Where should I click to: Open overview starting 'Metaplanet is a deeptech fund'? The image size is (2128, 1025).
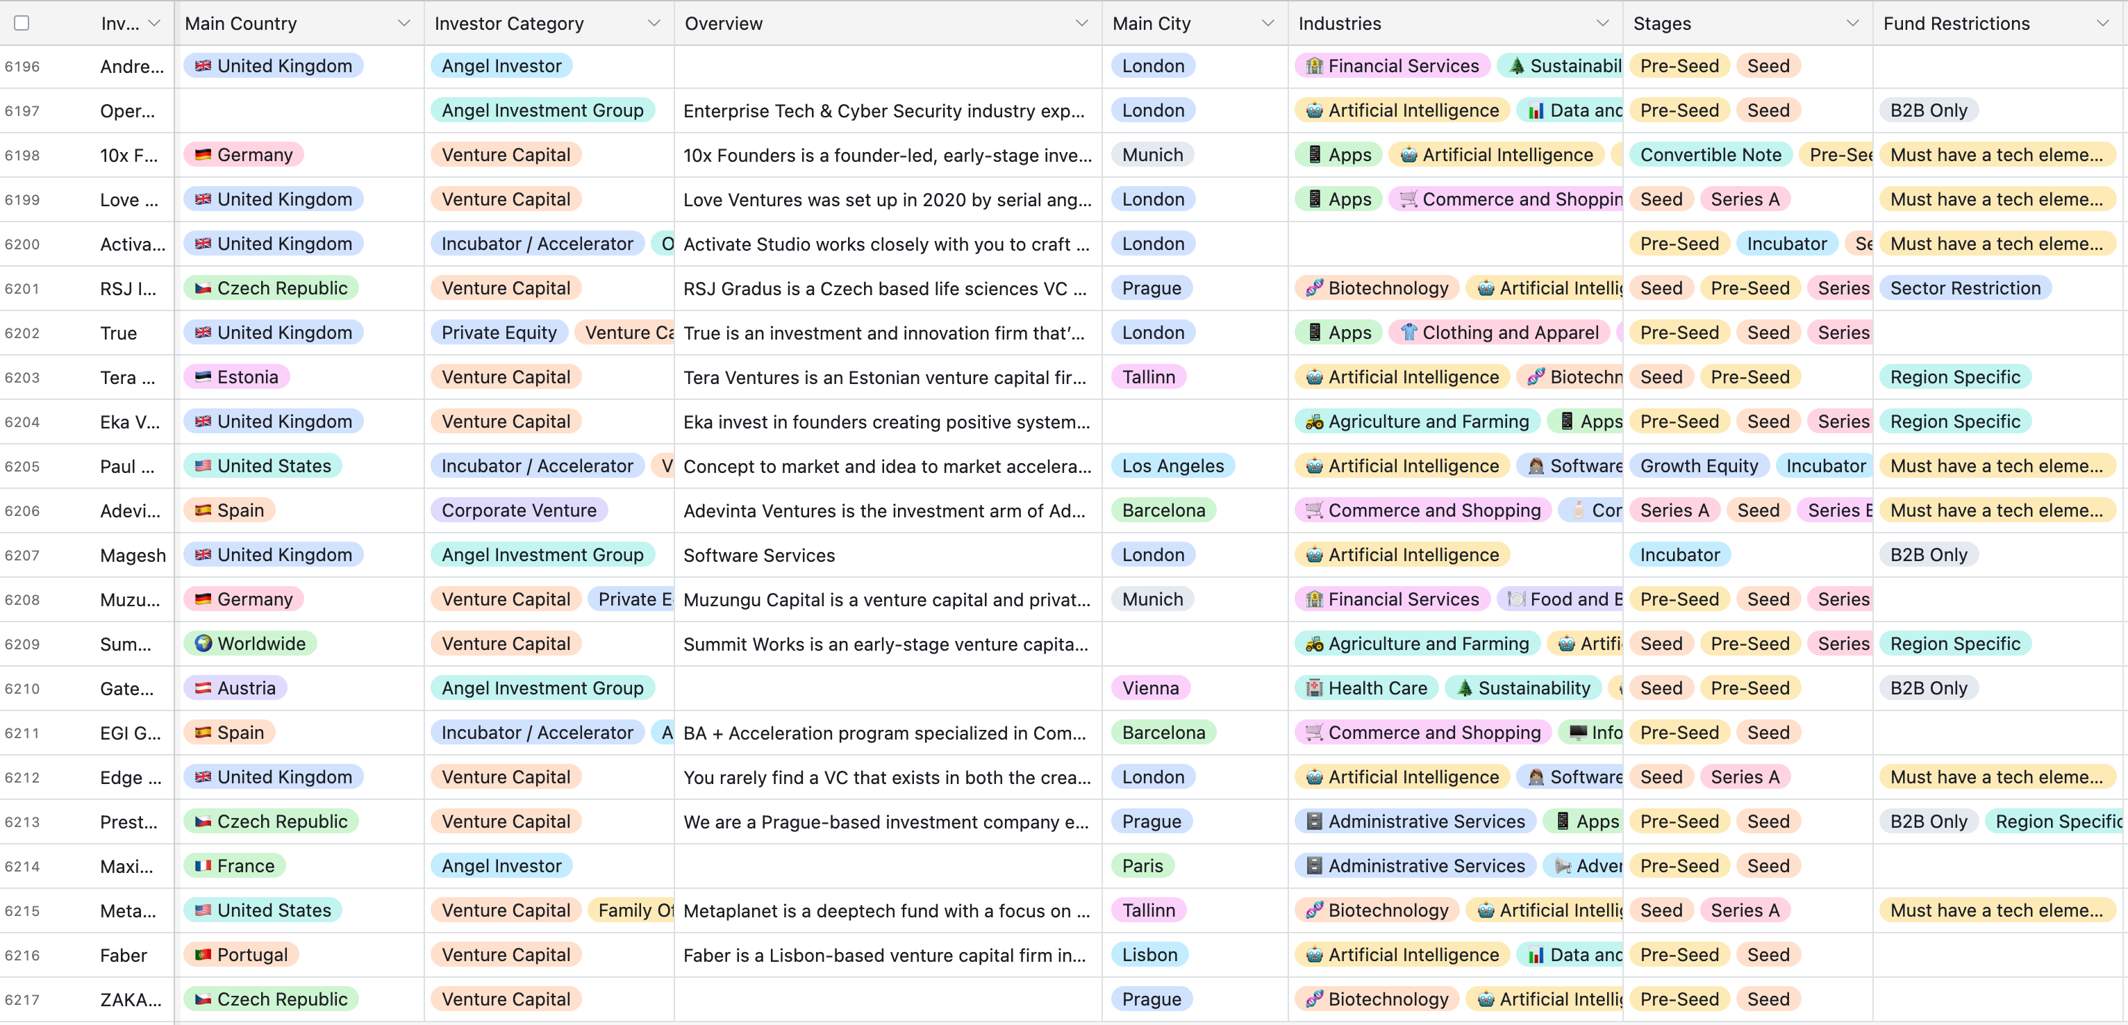pos(887,910)
